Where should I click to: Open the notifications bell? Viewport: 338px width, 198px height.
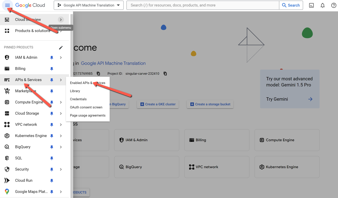coord(322,5)
